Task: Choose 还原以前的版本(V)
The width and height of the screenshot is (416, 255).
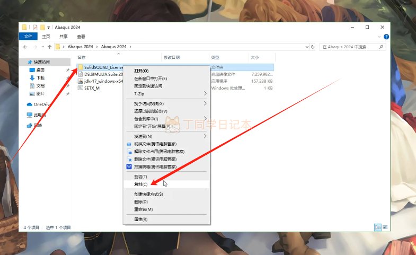Action: point(166,111)
